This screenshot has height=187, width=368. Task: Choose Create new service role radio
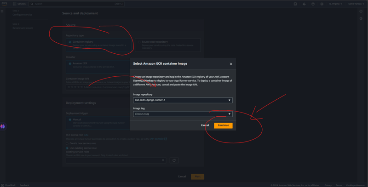point(67,143)
